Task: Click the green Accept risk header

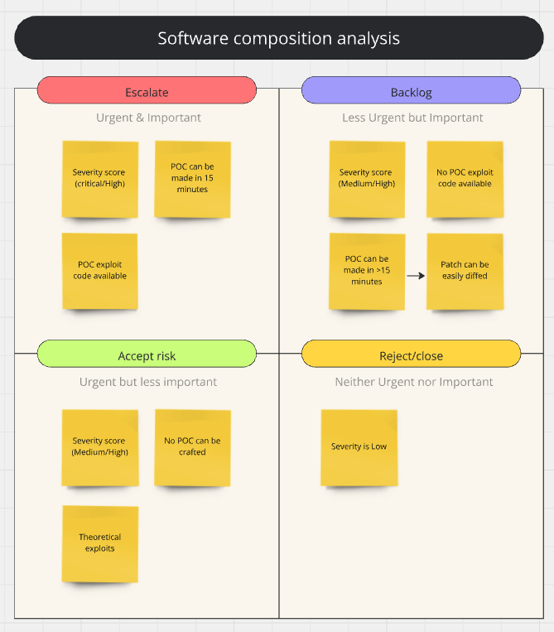Action: tap(147, 355)
